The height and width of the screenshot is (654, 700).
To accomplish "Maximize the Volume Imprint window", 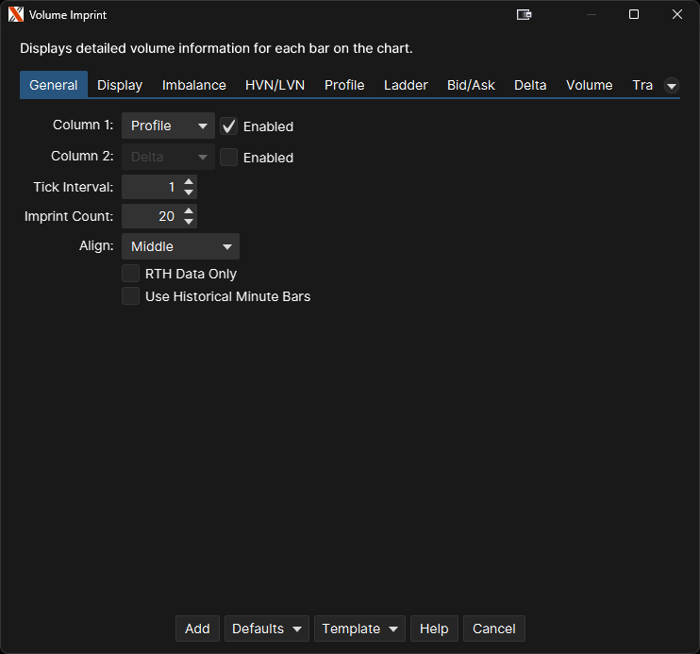I will [634, 15].
